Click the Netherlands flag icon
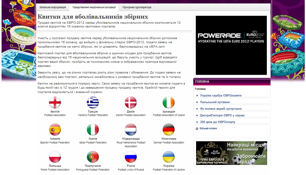Screen dimensions: 306x175 (131, 130)
